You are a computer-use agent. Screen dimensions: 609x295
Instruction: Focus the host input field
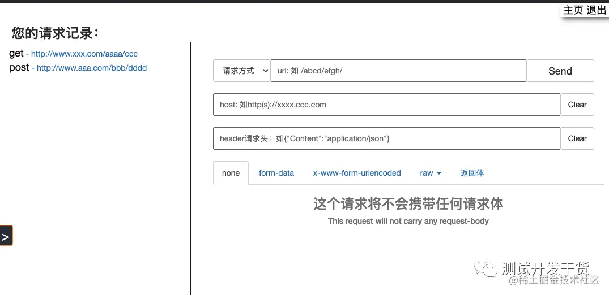click(x=386, y=105)
